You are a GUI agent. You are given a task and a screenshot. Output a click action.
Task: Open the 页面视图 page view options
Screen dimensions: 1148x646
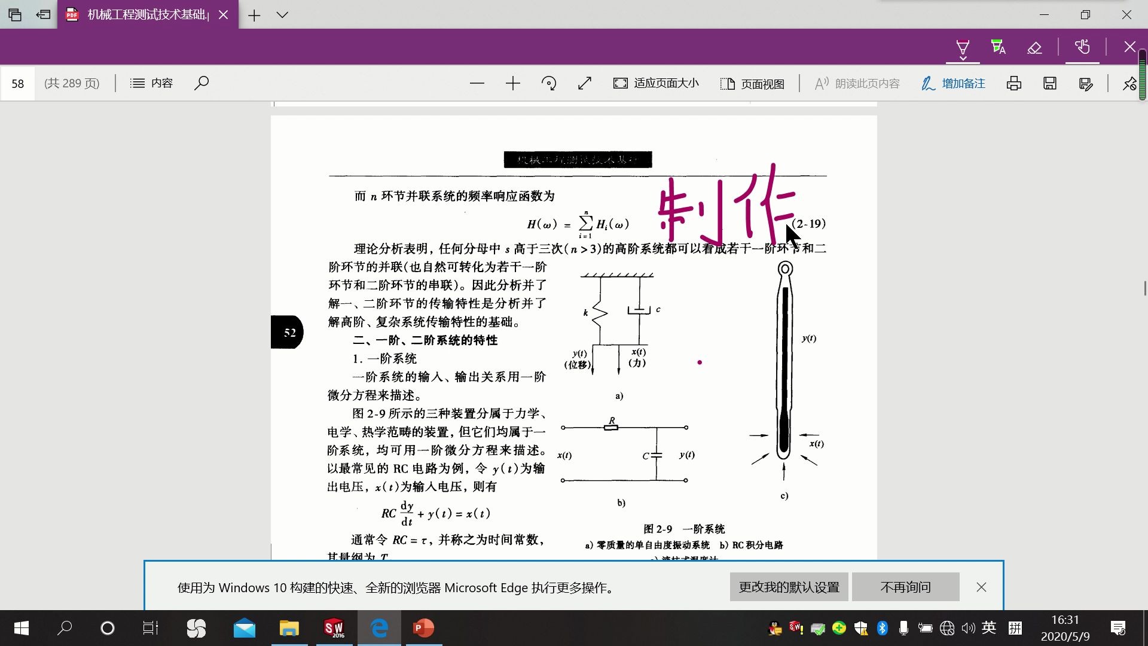pos(752,83)
